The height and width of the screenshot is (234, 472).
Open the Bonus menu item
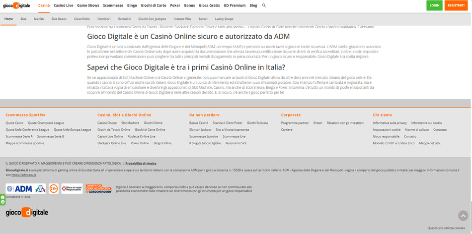point(190,5)
